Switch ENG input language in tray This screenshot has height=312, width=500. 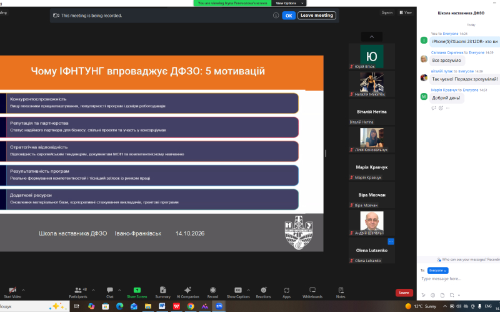click(x=488, y=306)
